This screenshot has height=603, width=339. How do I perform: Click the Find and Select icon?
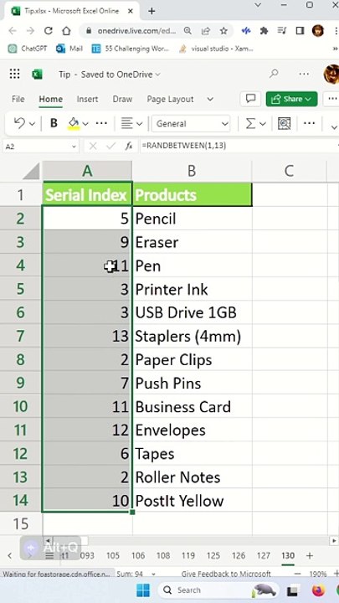pos(284,123)
